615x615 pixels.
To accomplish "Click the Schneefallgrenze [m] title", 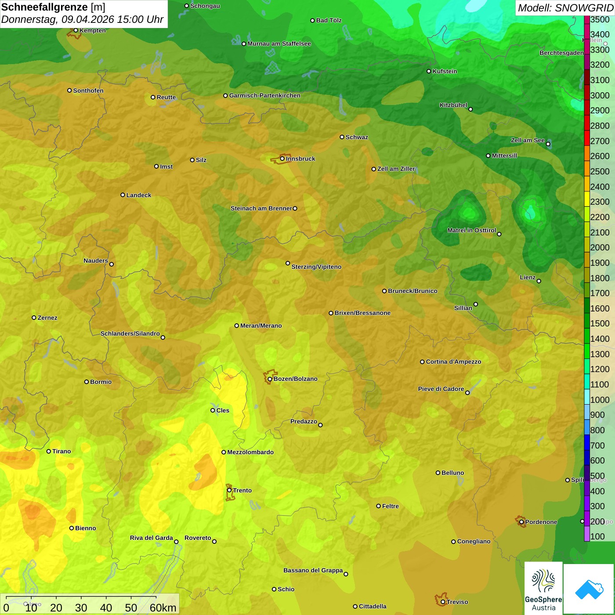I will click(54, 7).
